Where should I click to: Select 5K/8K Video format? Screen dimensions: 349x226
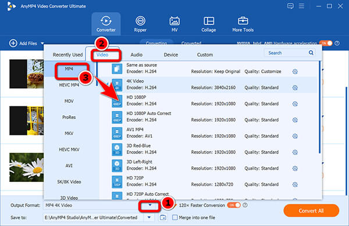[69, 182]
